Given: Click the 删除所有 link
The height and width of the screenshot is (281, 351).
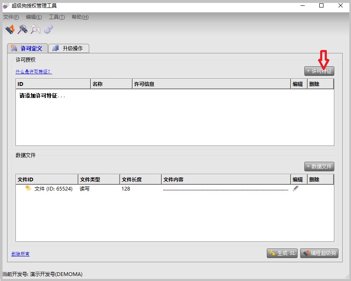Looking at the screenshot, I should coord(20,254).
